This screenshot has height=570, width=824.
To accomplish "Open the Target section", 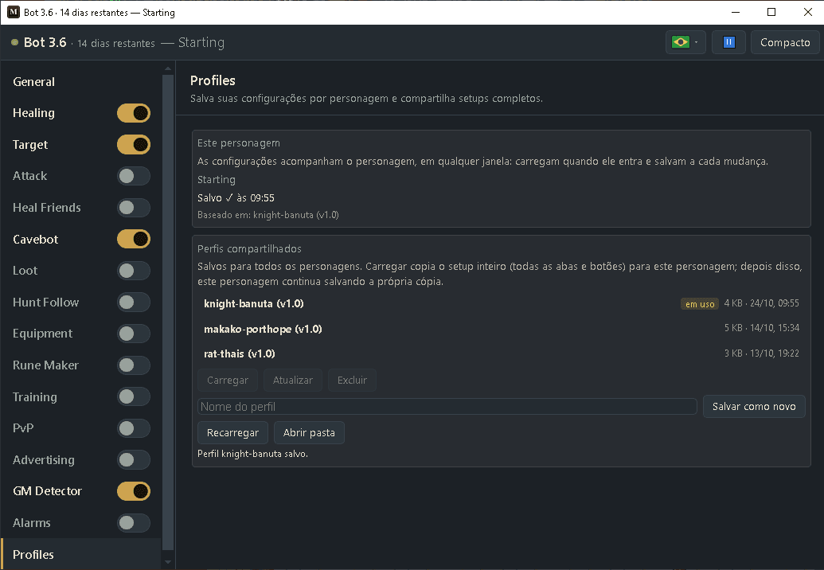I will pos(30,144).
